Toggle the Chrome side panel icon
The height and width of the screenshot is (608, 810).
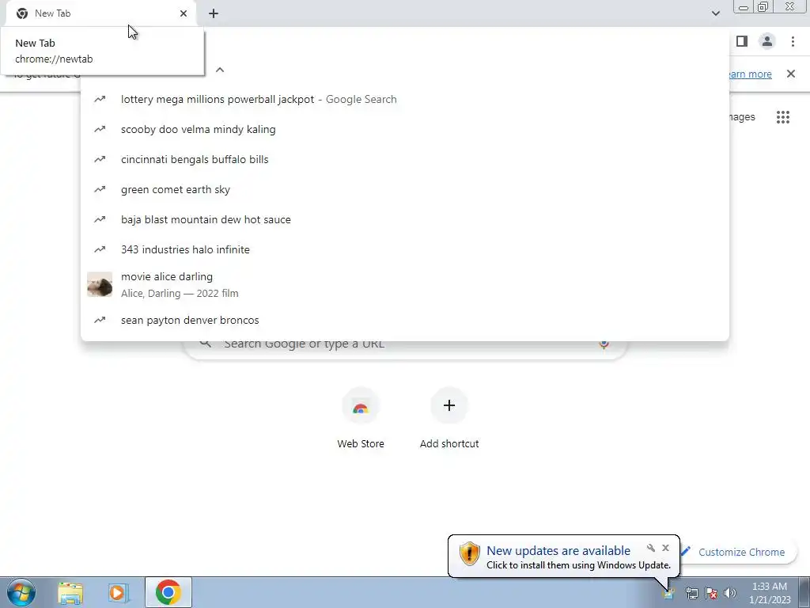[742, 41]
